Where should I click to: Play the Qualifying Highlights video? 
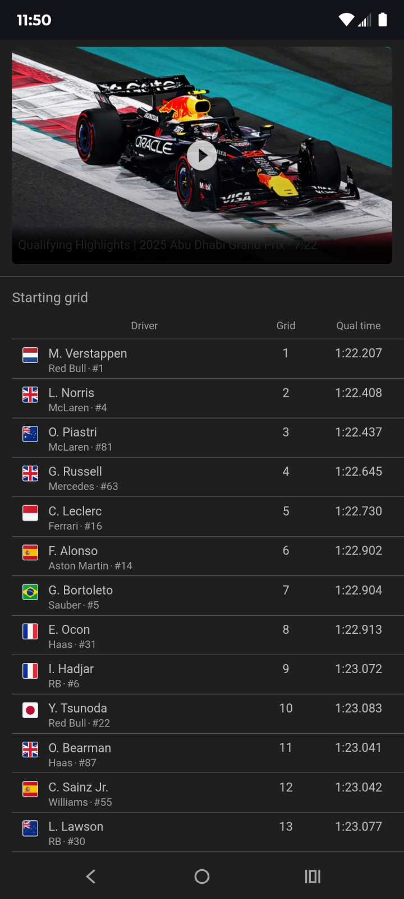pyautogui.click(x=202, y=156)
